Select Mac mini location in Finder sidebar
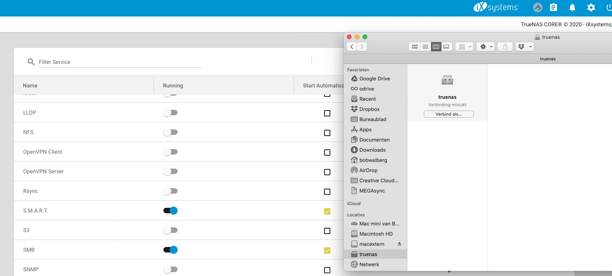 coord(375,223)
